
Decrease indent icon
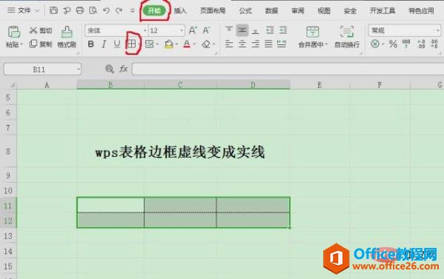270,30
